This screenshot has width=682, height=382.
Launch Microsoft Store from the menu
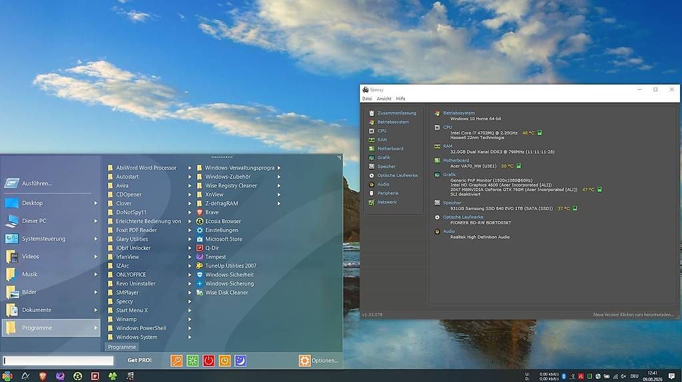click(219, 239)
